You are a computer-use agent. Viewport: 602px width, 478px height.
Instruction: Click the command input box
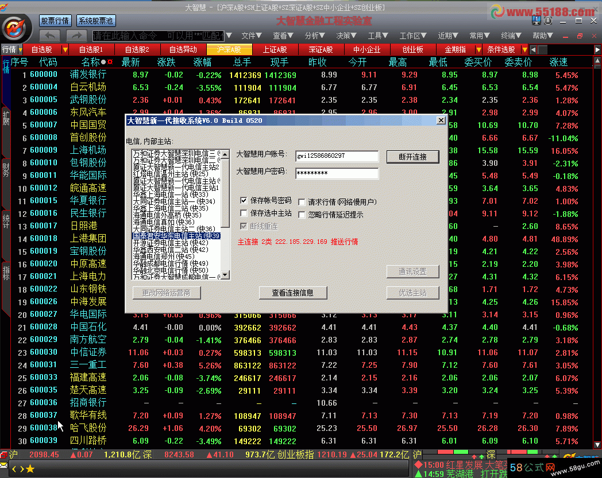click(159, 36)
